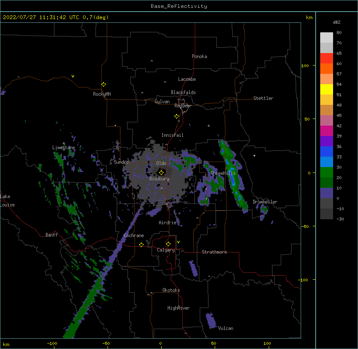
Task: Click the yellow V marker northwest of RockyMH
Action: [x=73, y=76]
